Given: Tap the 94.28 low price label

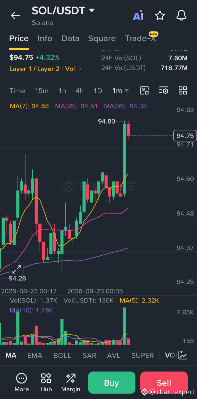Looking at the screenshot, I should tap(17, 278).
